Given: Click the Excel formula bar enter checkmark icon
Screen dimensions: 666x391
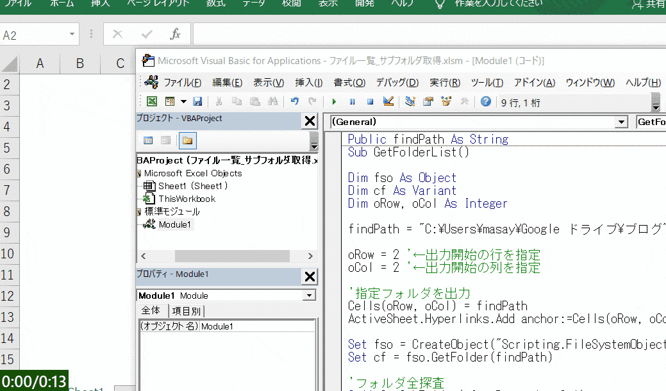Looking at the screenshot, I should coord(147,34).
